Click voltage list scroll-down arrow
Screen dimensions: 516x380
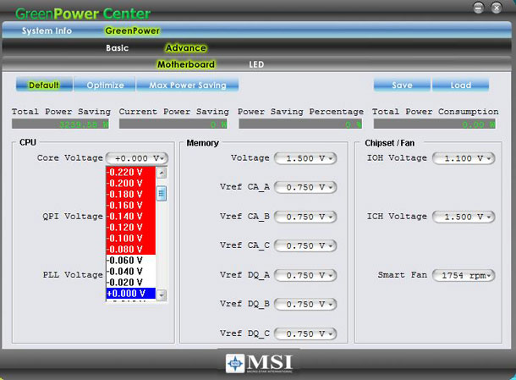click(162, 295)
